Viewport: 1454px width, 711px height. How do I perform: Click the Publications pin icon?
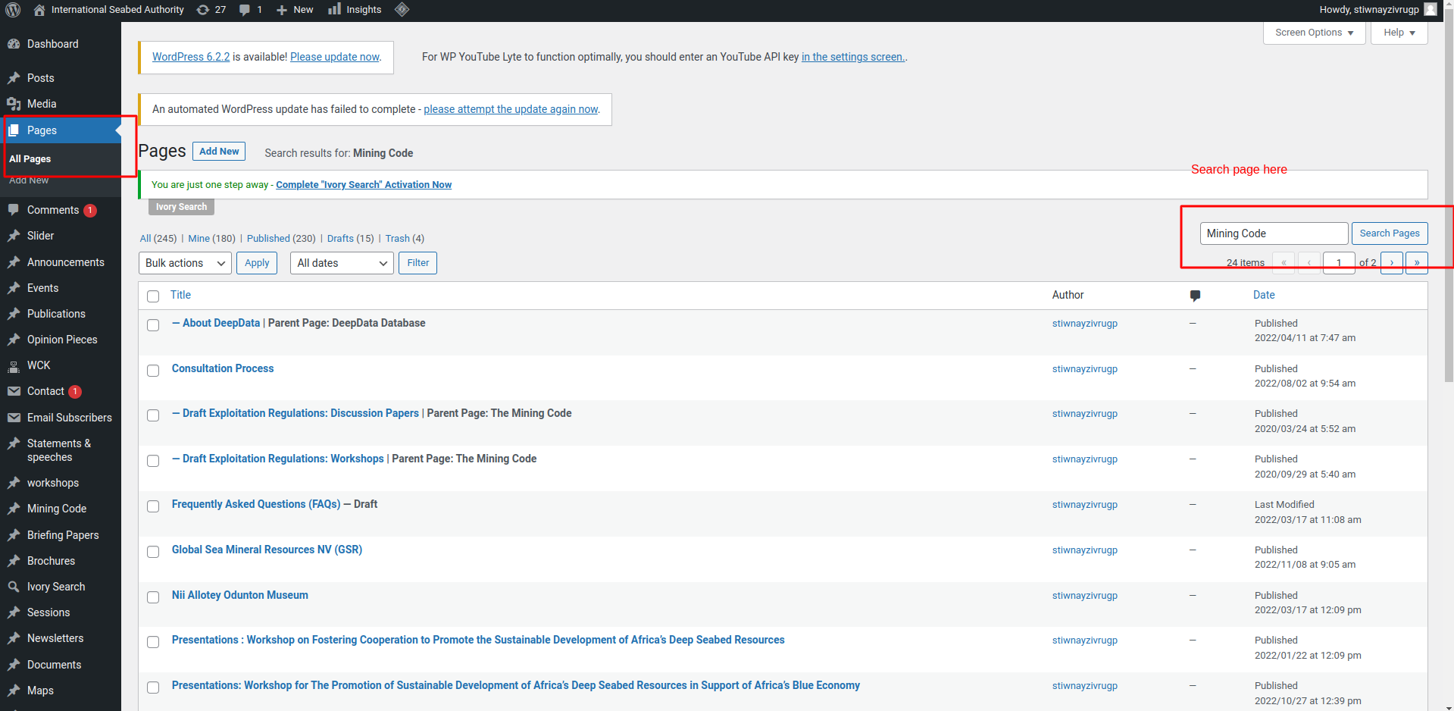click(x=14, y=314)
